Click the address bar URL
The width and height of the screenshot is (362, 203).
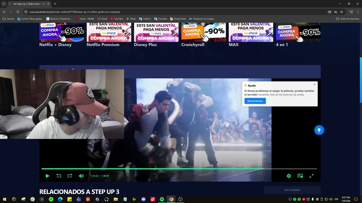pyautogui.click(x=75, y=12)
